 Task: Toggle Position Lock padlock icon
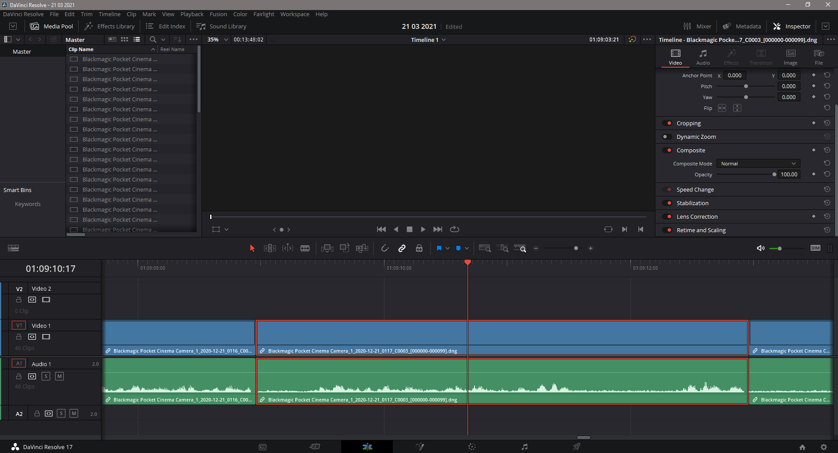point(419,248)
